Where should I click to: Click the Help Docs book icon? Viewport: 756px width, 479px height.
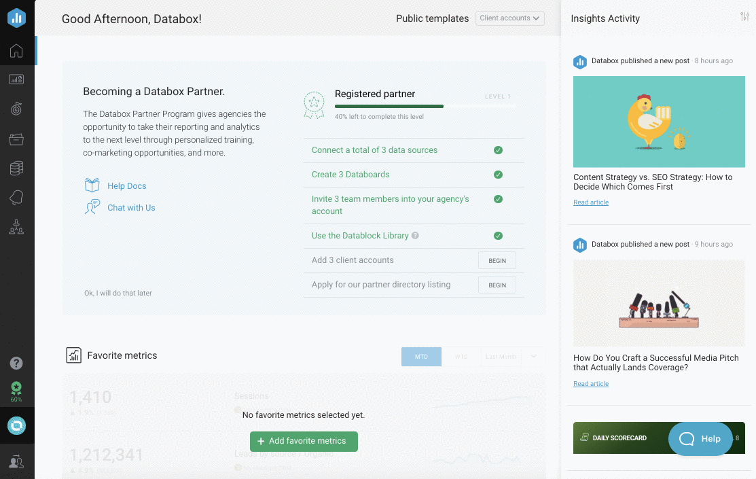92,185
